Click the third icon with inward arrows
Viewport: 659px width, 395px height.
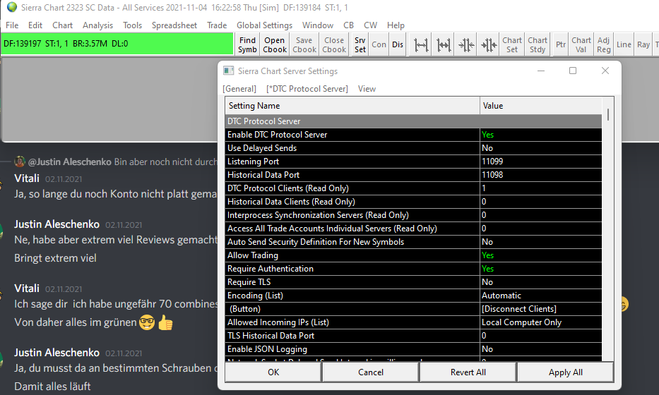point(466,44)
